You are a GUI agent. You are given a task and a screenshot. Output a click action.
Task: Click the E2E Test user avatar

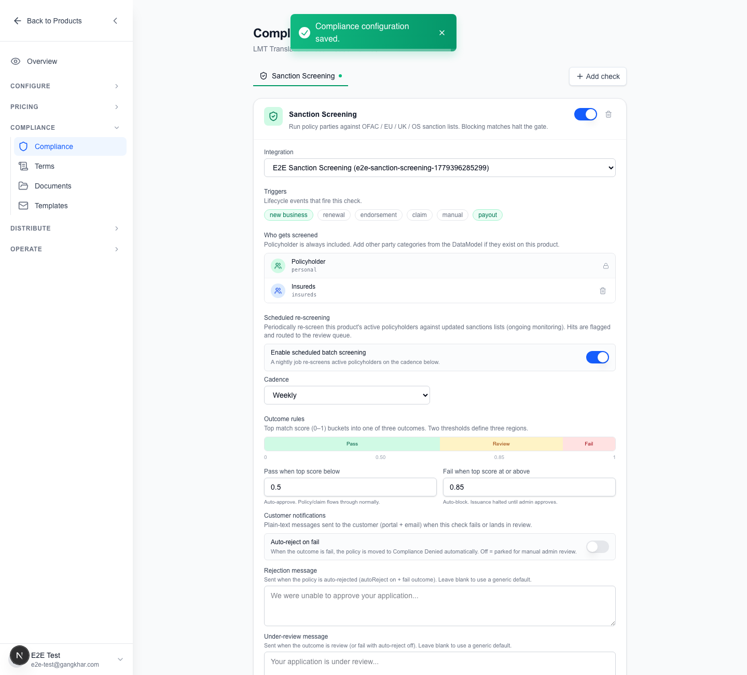pos(20,655)
